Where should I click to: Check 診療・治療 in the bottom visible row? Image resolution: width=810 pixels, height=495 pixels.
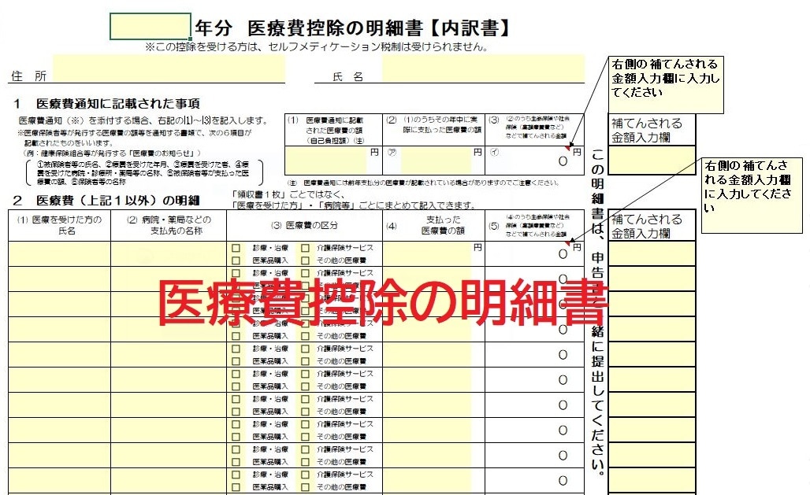point(236,475)
